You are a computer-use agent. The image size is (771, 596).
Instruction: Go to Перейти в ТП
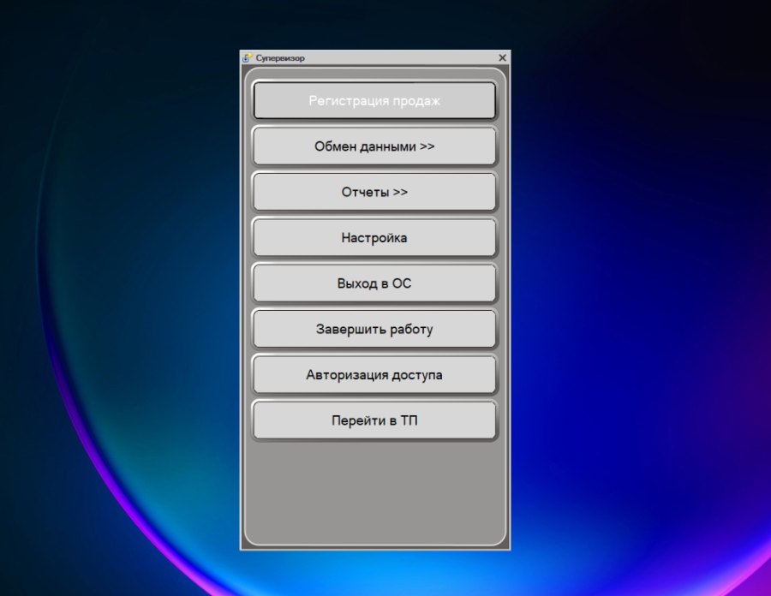click(374, 420)
